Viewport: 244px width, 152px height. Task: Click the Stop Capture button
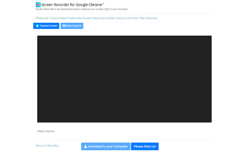coord(72,26)
